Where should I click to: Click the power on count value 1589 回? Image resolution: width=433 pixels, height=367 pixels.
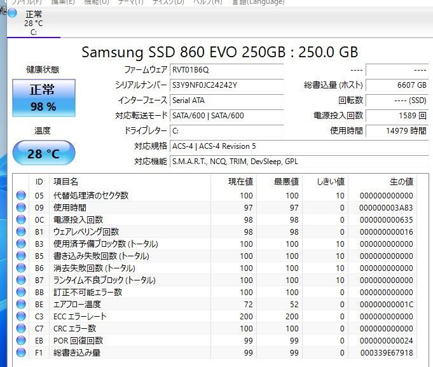[397, 115]
